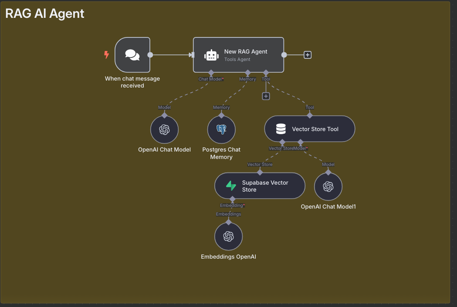Click the 'Vector Store Tool' name text
Screen dimensions: 457x307
pyautogui.click(x=315, y=129)
